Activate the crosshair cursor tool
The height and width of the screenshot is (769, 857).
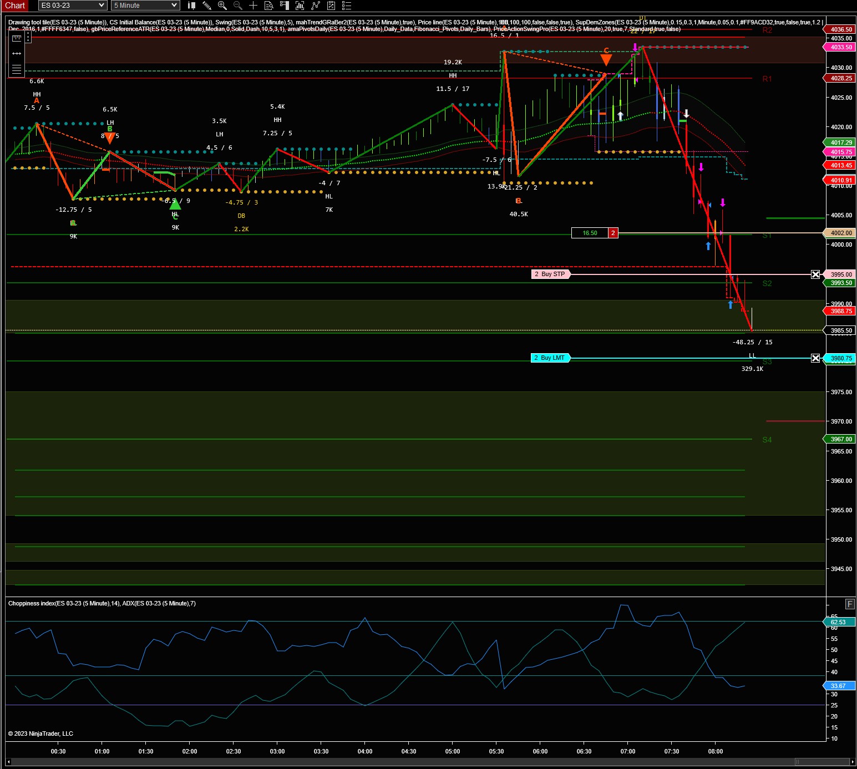(x=253, y=6)
